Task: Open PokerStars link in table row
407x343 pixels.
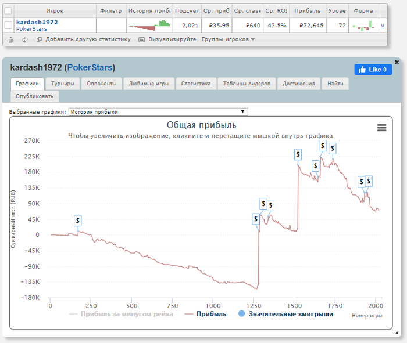Action: (31, 29)
